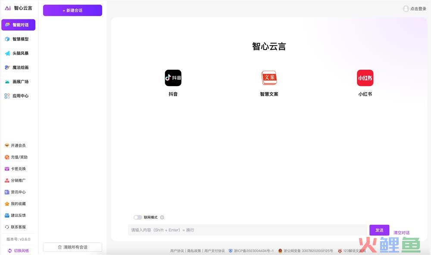This screenshot has height=255, width=431.
Task: Click the 抖音 label text
Action: (173, 94)
